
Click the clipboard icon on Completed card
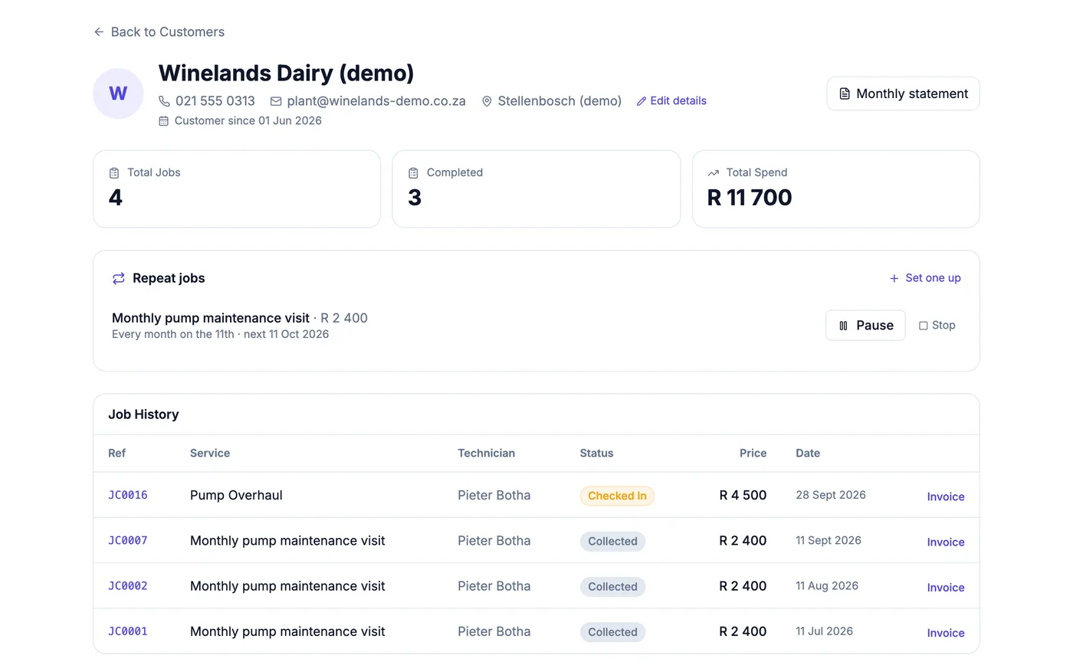pos(413,173)
